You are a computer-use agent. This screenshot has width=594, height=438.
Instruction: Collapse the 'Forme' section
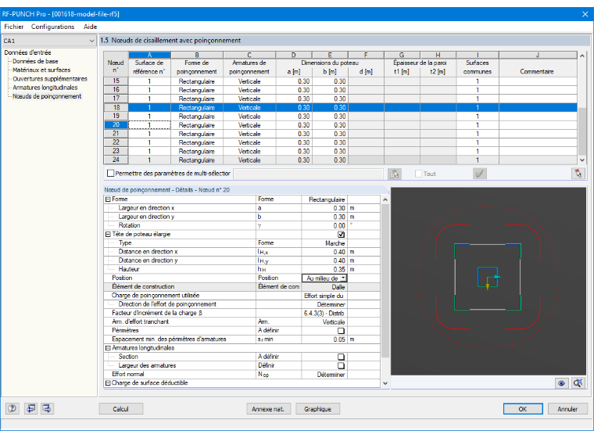click(108, 199)
